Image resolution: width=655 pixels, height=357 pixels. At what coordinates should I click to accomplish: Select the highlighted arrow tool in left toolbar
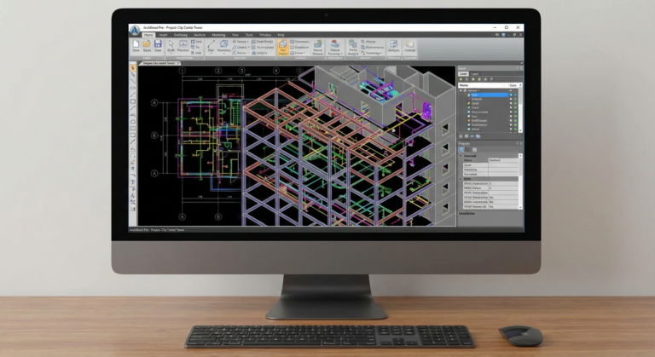[133, 67]
